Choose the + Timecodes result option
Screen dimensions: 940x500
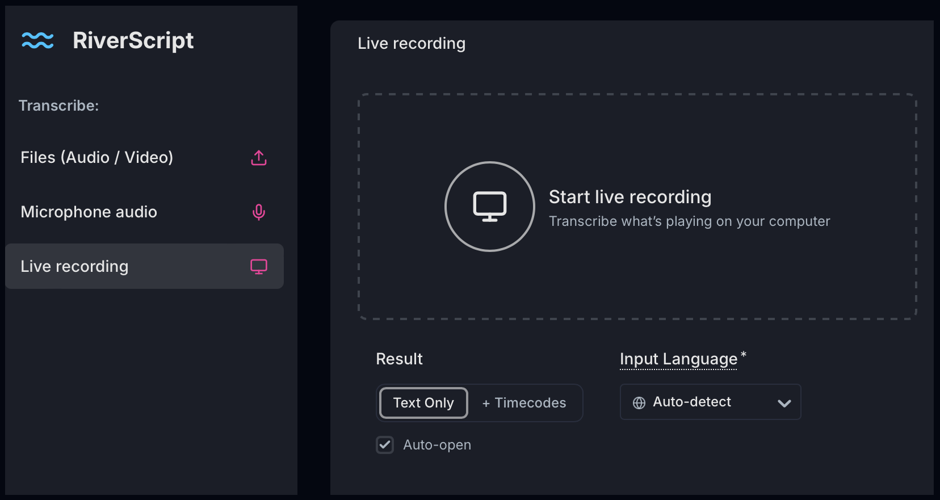click(x=524, y=403)
